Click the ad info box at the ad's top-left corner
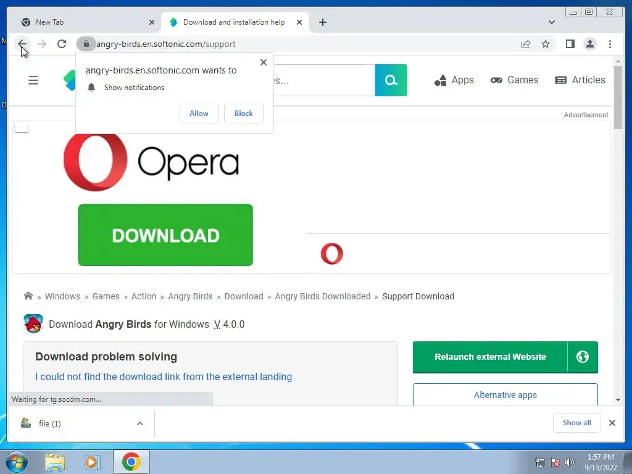This screenshot has height=474, width=632. pos(22,127)
